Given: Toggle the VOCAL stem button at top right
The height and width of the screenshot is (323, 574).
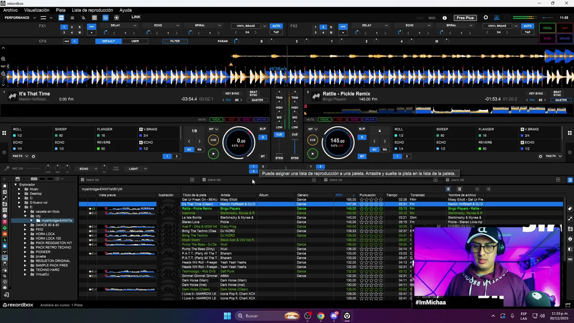Looking at the screenshot, I should coord(547,28).
